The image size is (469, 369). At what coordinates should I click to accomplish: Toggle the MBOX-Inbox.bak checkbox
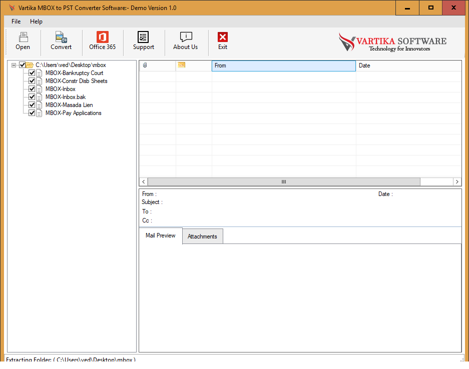point(32,97)
